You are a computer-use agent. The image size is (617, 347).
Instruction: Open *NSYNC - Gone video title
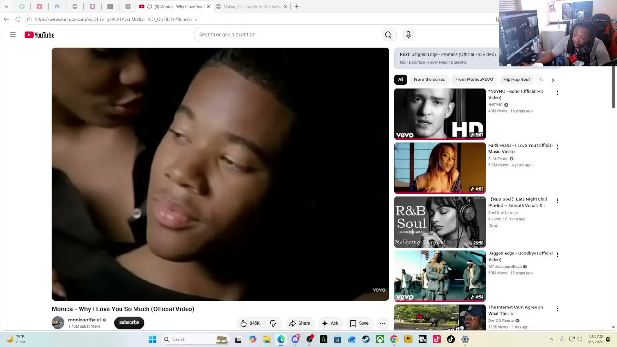(x=516, y=94)
